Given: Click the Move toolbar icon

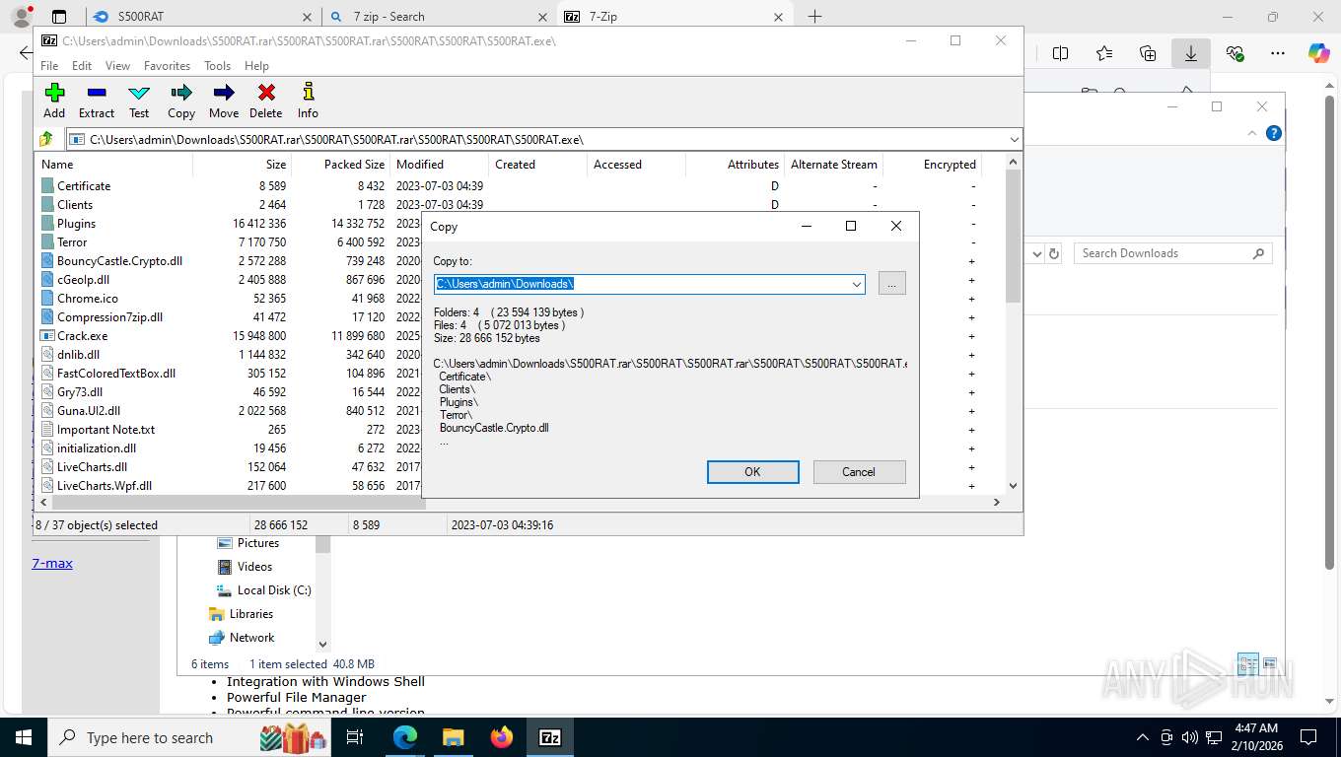Looking at the screenshot, I should [224, 93].
